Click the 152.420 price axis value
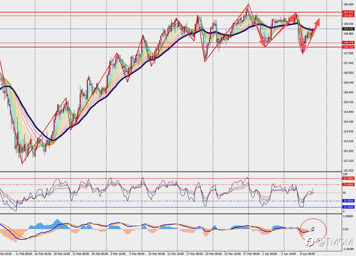 click(349, 161)
